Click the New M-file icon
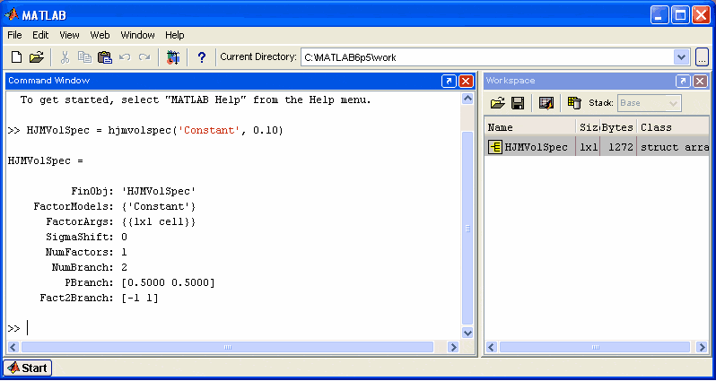 point(16,57)
